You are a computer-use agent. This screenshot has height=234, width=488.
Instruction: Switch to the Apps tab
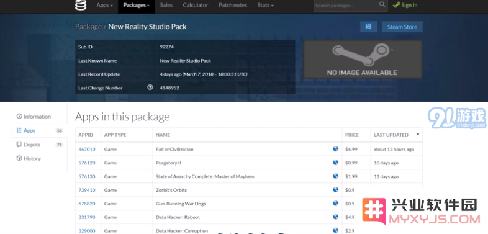40,131
